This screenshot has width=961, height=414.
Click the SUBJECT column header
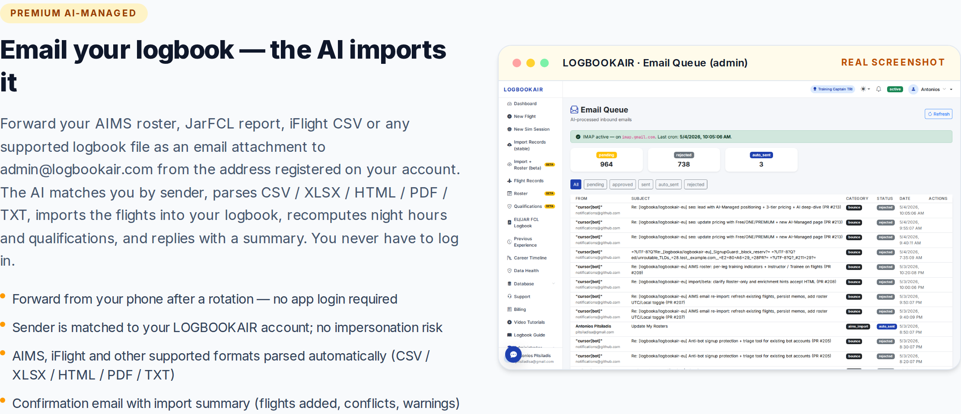click(x=640, y=199)
